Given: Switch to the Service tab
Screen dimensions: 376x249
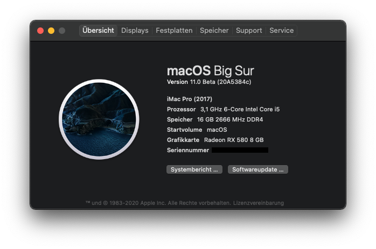Looking at the screenshot, I should click(282, 31).
